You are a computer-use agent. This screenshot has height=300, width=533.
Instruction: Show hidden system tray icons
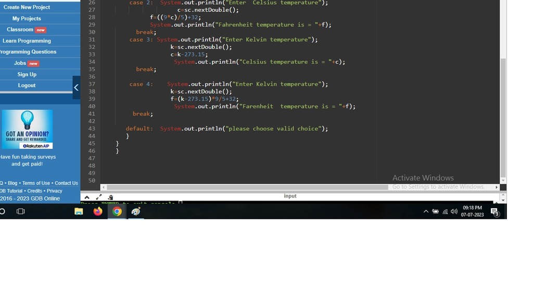426,211
